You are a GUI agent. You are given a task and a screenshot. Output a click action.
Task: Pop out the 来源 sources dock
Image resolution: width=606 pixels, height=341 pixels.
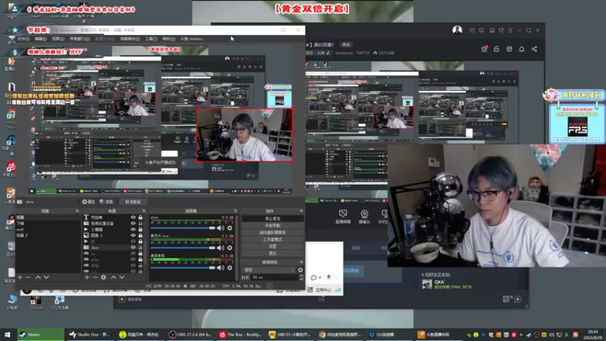tap(144, 211)
